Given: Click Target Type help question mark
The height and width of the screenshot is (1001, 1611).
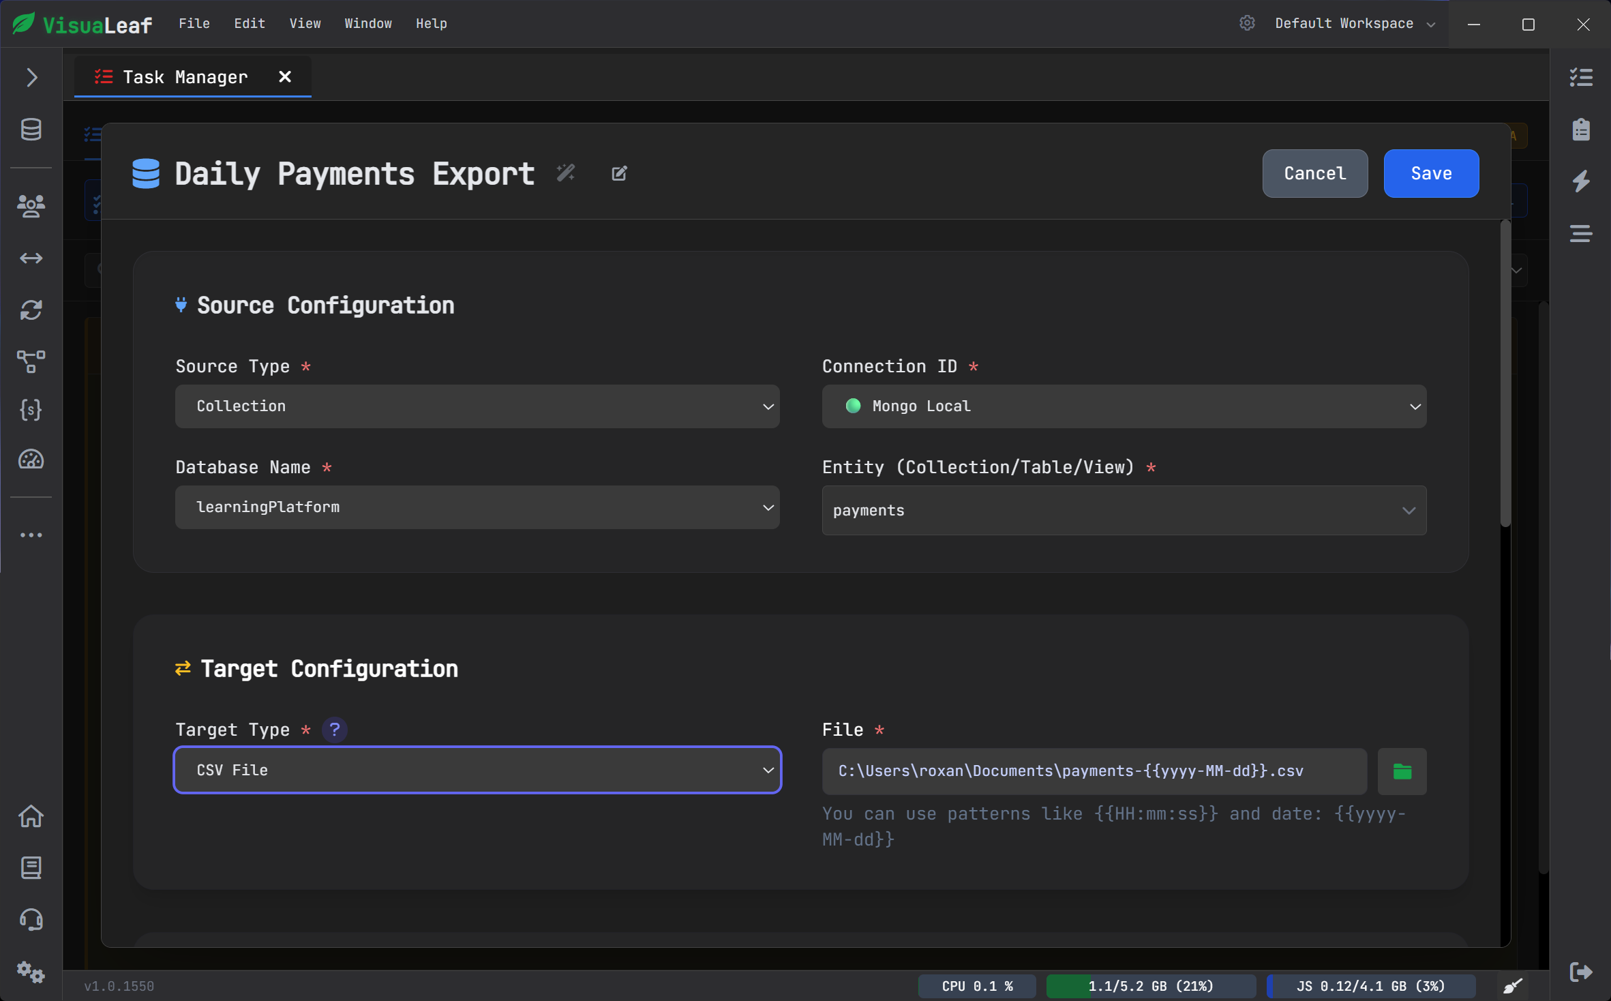Looking at the screenshot, I should pos(334,730).
